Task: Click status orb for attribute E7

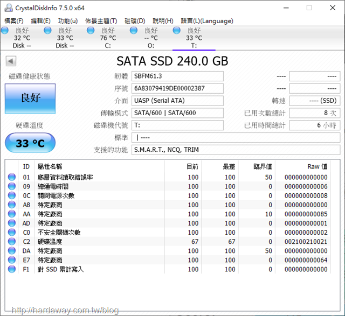Action: tap(12, 260)
